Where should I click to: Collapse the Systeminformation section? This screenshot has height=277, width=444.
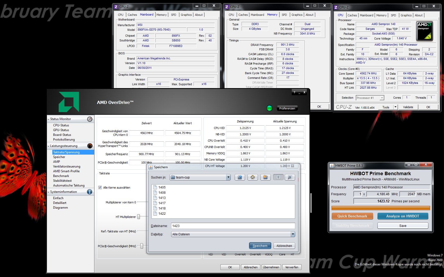click(x=48, y=192)
